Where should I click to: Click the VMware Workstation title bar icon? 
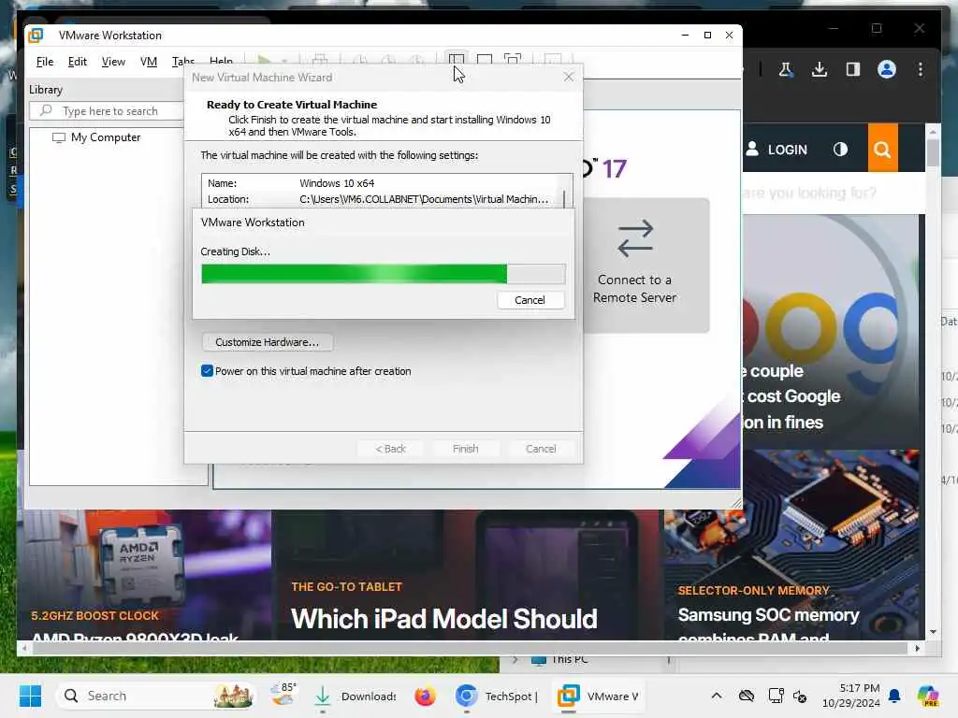pyautogui.click(x=36, y=36)
